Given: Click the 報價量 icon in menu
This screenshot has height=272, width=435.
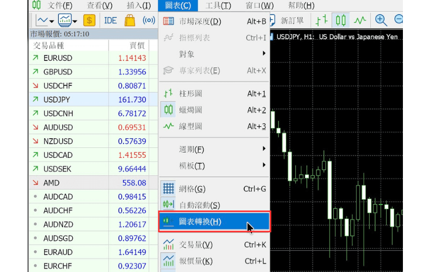Looking at the screenshot, I should point(169,261).
